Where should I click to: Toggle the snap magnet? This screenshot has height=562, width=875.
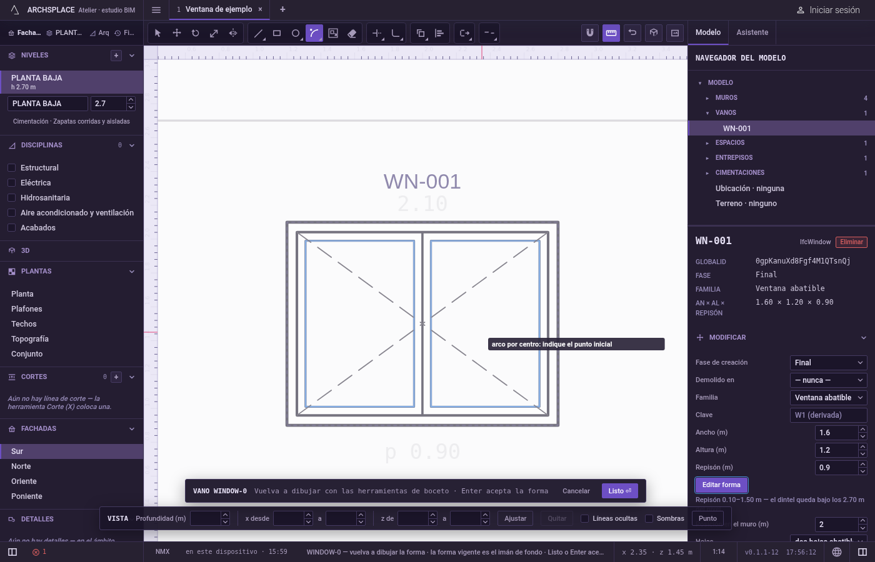[x=590, y=33]
